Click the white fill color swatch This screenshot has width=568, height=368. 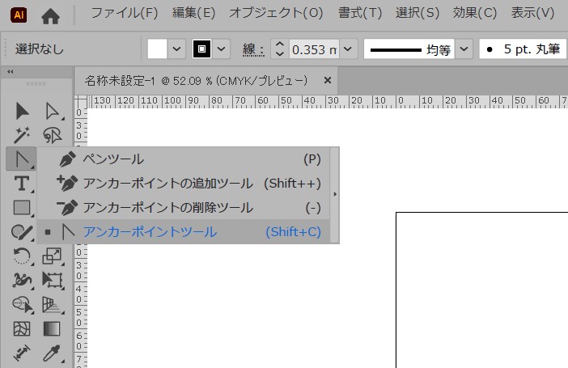click(157, 49)
